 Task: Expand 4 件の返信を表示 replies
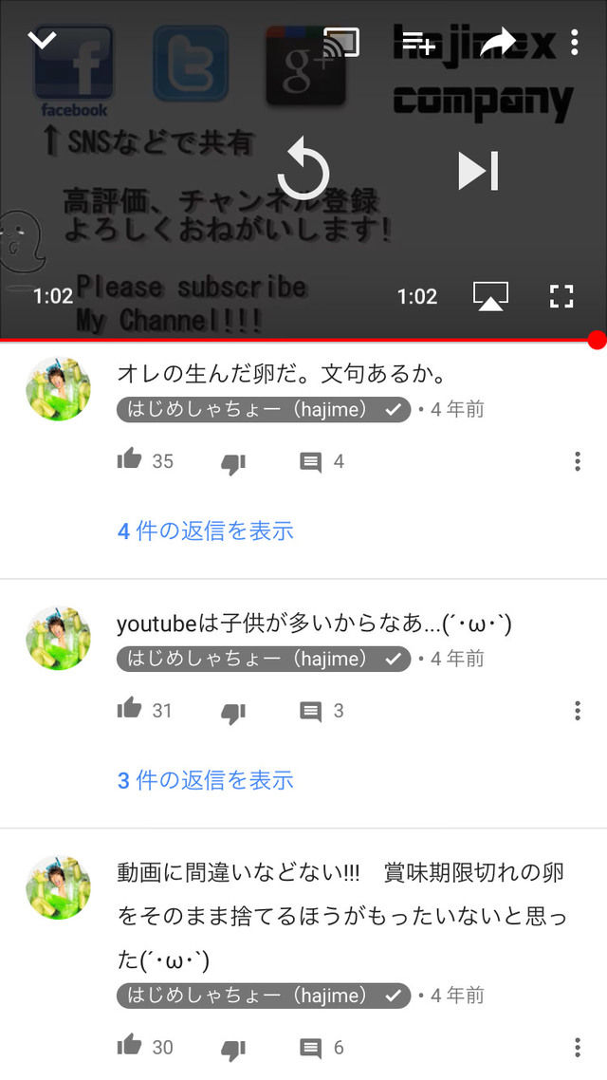coord(206,531)
